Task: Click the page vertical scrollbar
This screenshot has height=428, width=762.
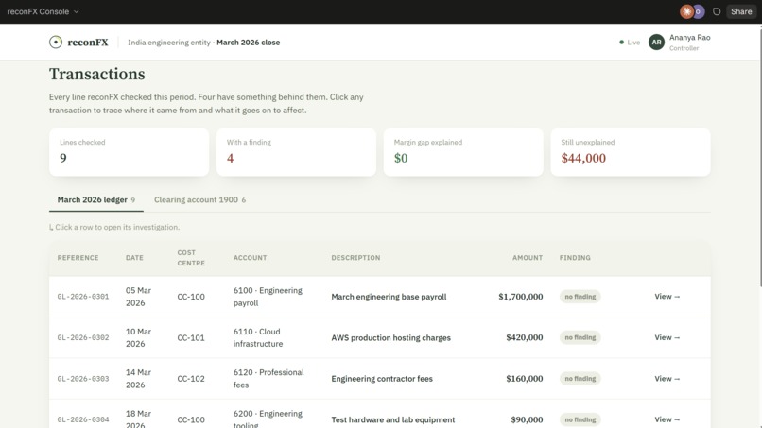Action: tap(759, 156)
